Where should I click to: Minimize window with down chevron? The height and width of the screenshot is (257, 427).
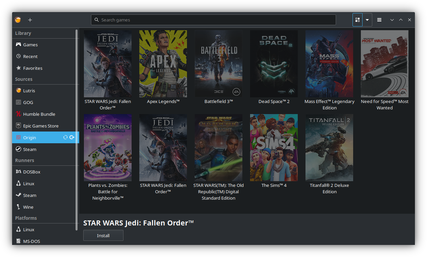tap(392, 20)
